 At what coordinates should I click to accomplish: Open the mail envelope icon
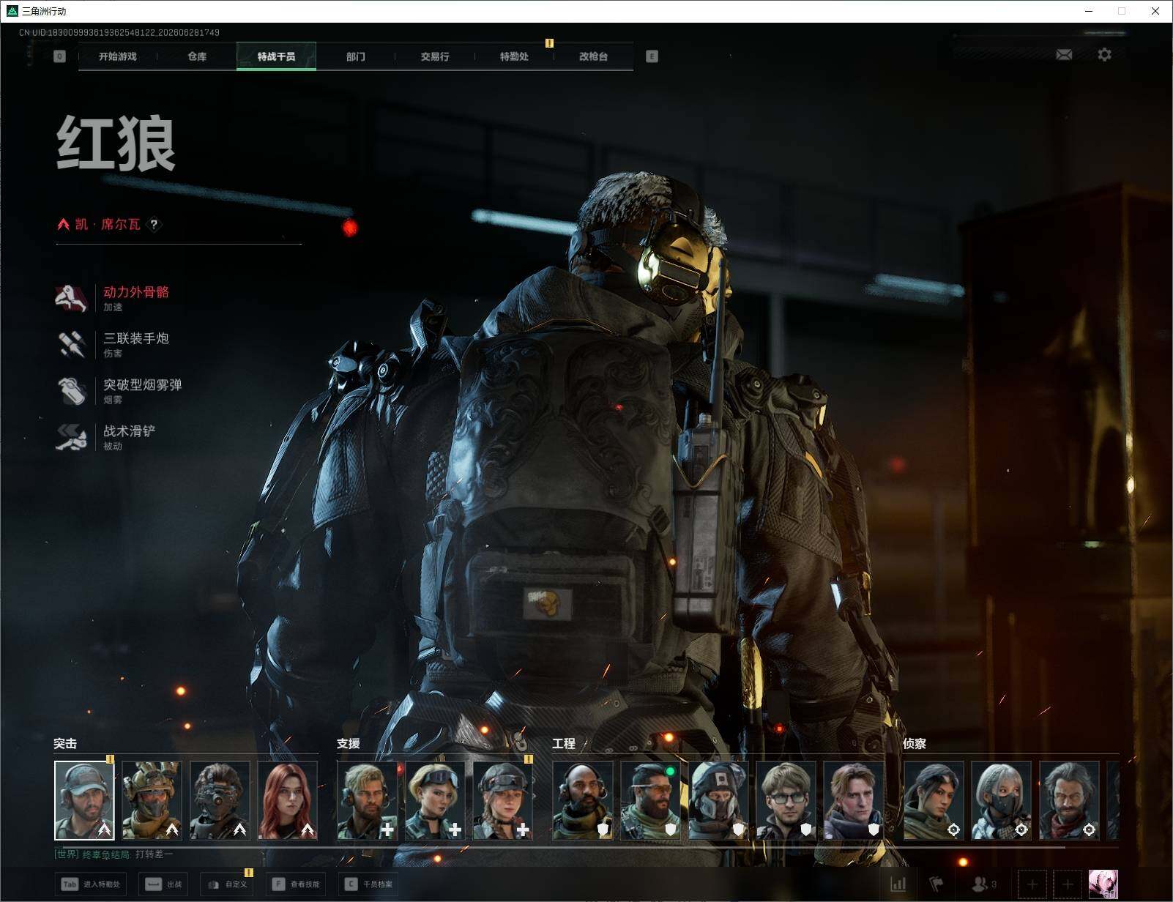[1064, 55]
